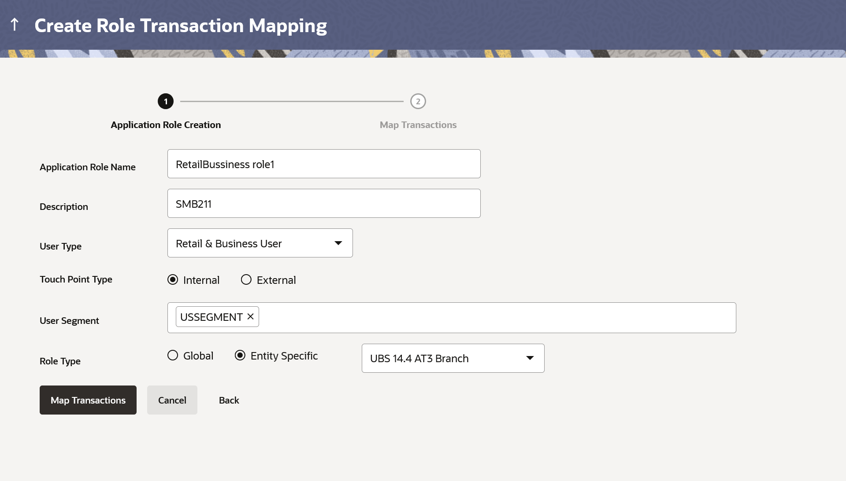846x481 pixels.
Task: Select External touch point type
Action: 246,280
